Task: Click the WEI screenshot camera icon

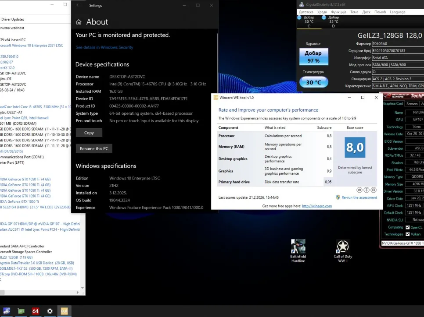Action: coord(359,190)
